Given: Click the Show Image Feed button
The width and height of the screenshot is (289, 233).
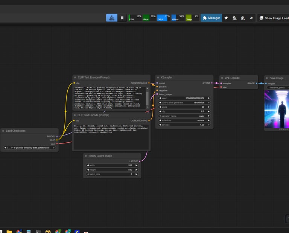Looking at the screenshot, I should (274, 18).
